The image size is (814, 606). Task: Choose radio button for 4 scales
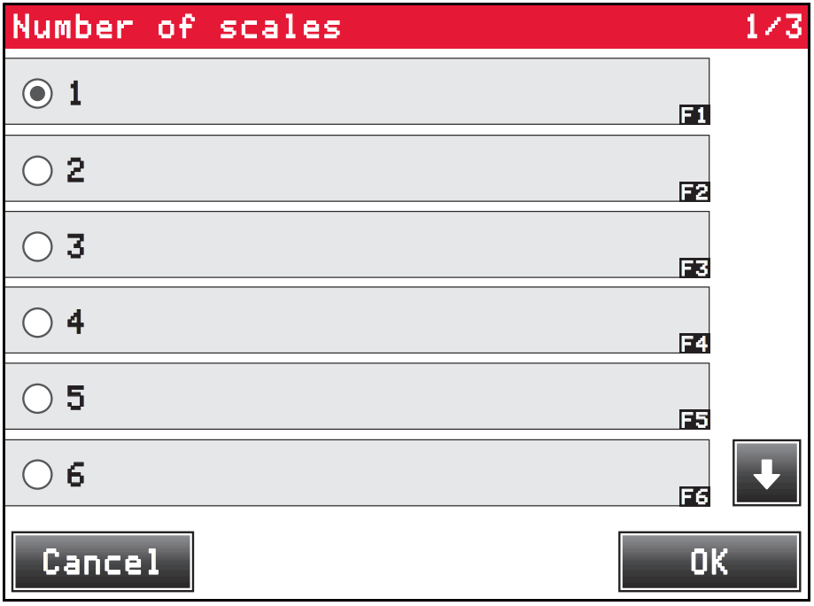pyautogui.click(x=37, y=322)
